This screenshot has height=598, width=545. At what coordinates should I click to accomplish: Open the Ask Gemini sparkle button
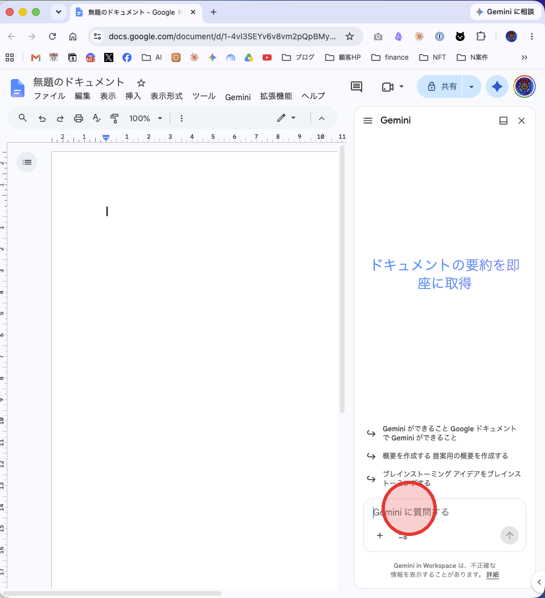pos(497,86)
